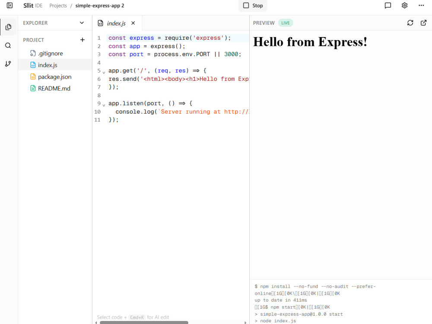The image size is (432, 324).
Task: Add a new file with plus icon
Action: [x=83, y=40]
